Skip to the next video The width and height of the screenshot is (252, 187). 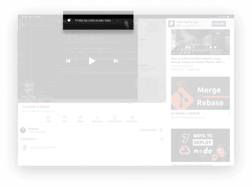(116, 61)
